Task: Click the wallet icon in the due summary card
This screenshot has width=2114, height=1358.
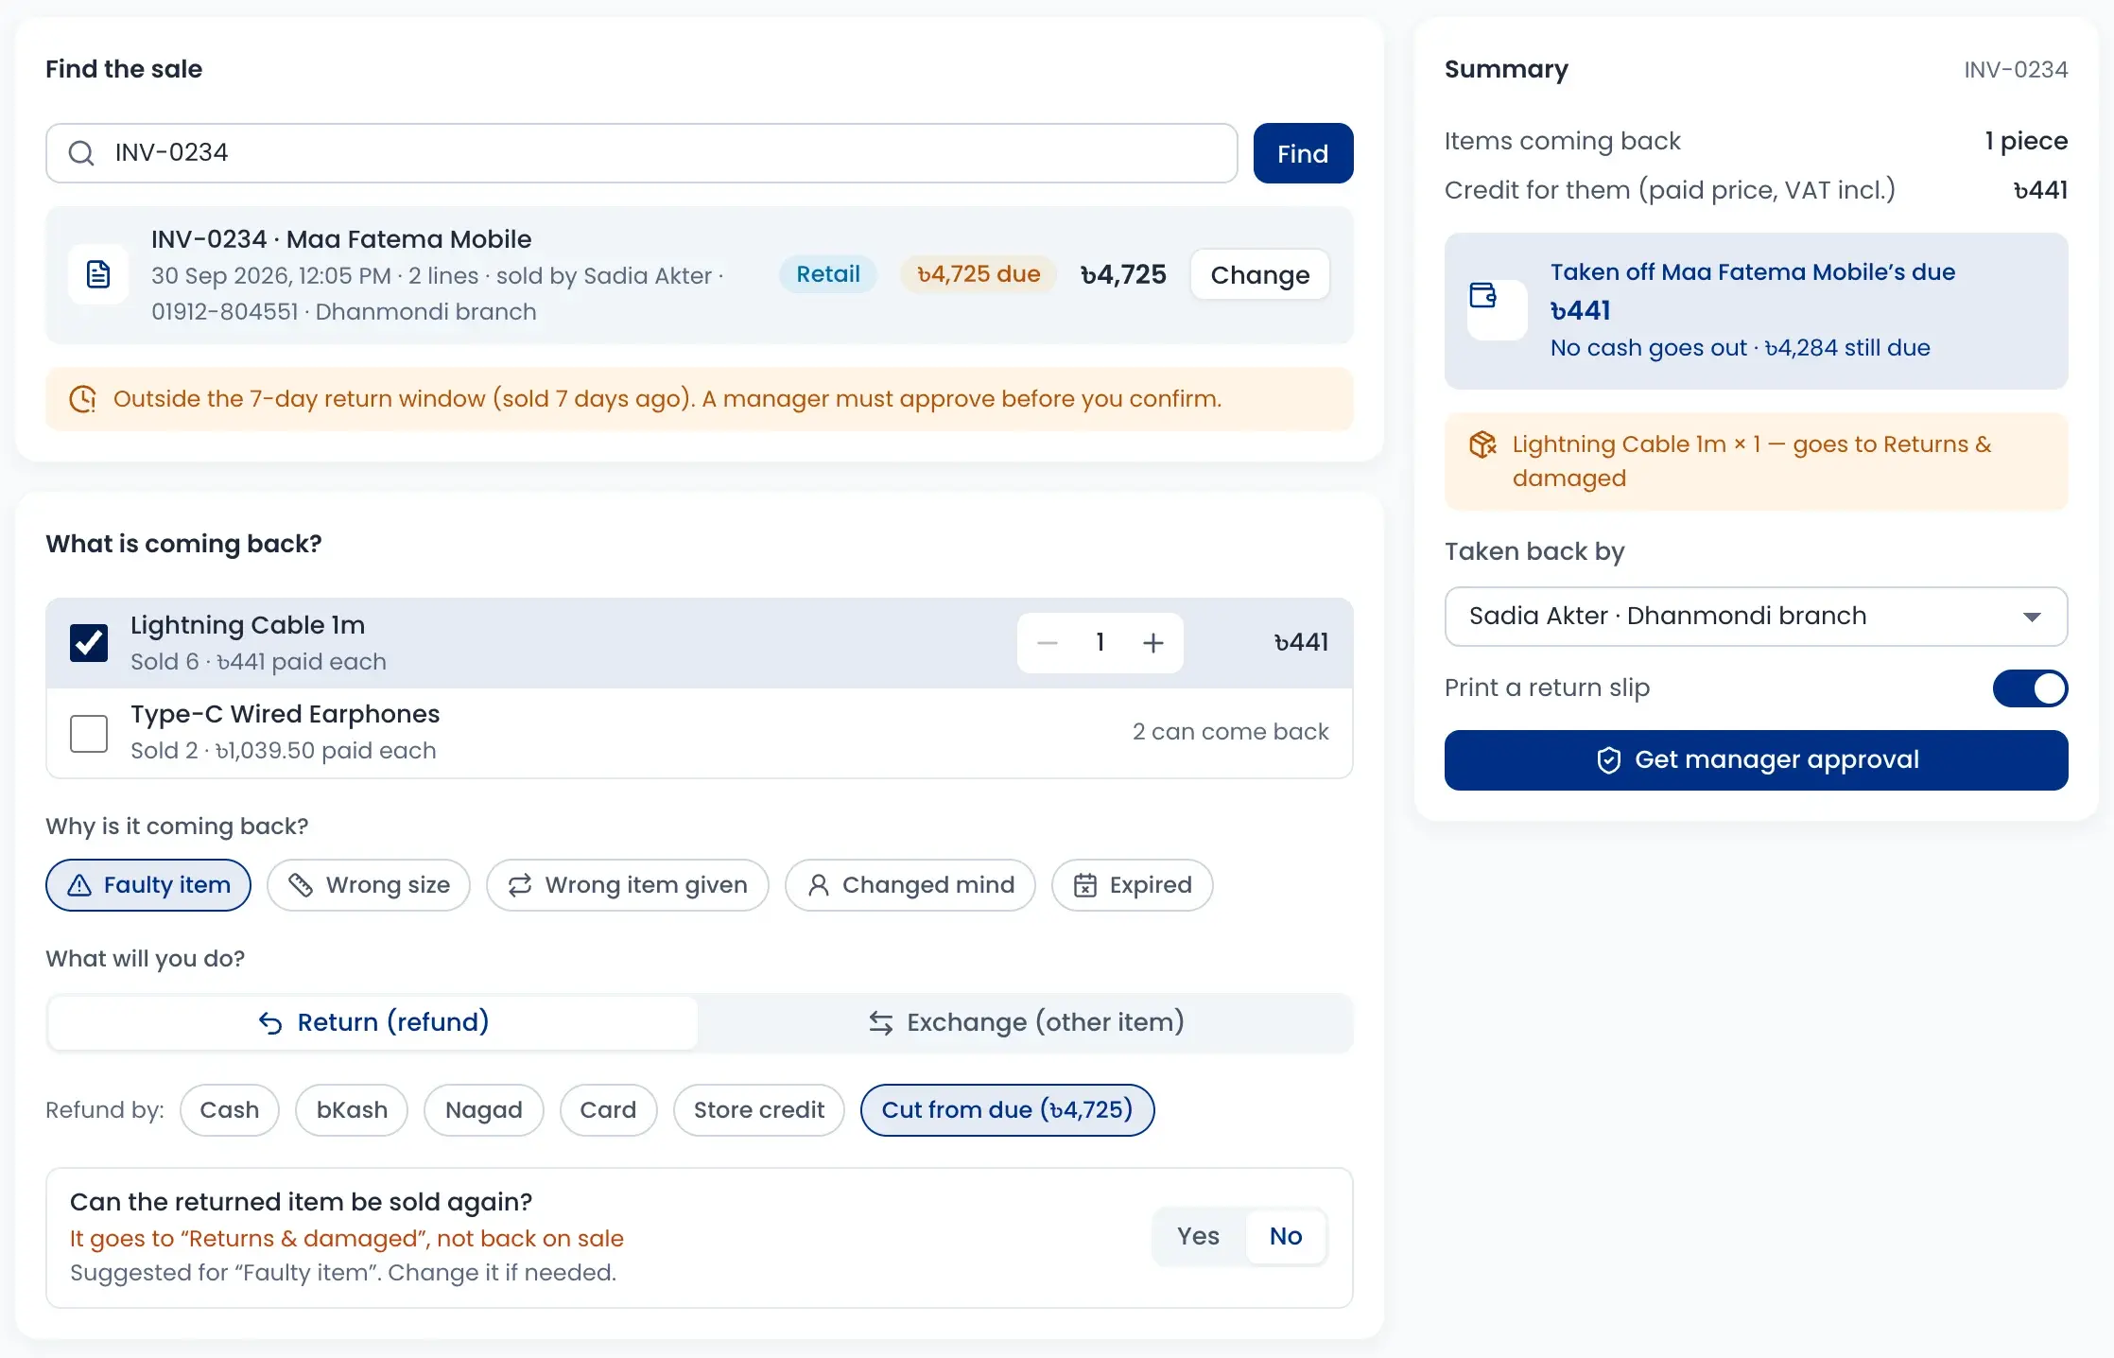Action: [1483, 296]
